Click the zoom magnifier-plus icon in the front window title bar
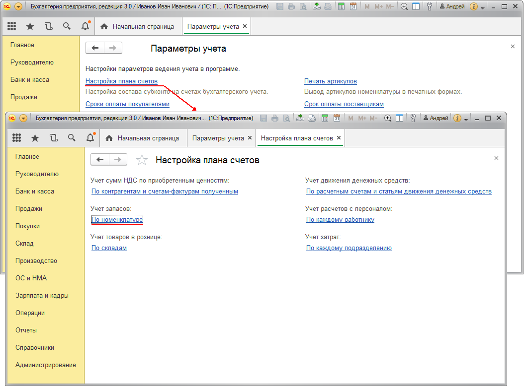Viewport: 525px width, 387px height. click(388, 118)
